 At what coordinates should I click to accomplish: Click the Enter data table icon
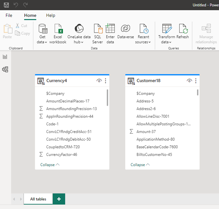click(x=110, y=28)
